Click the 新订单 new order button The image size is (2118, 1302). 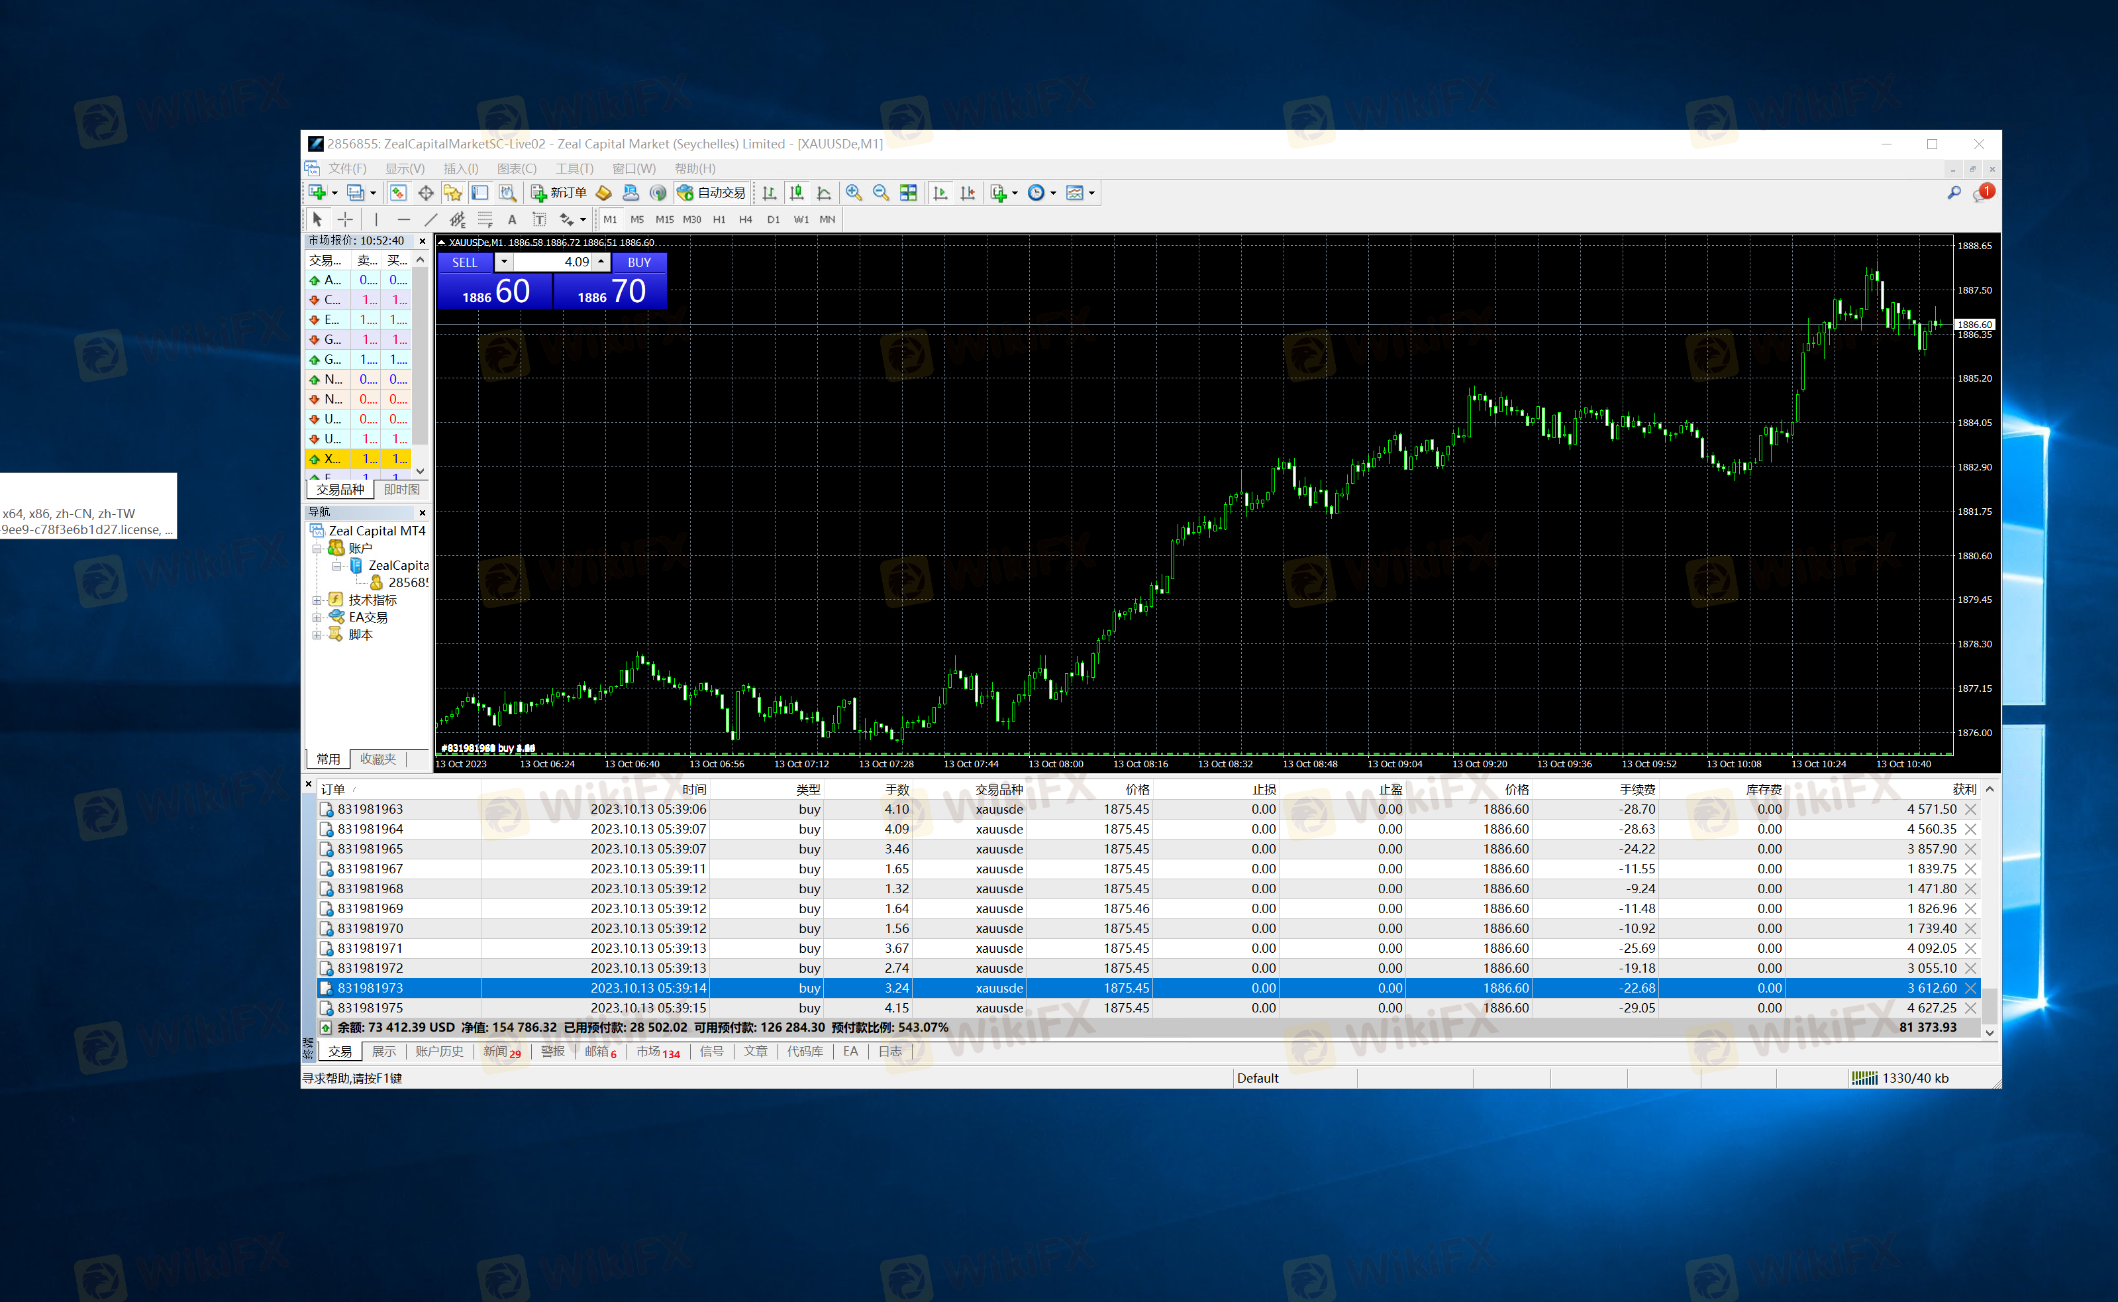click(x=558, y=193)
